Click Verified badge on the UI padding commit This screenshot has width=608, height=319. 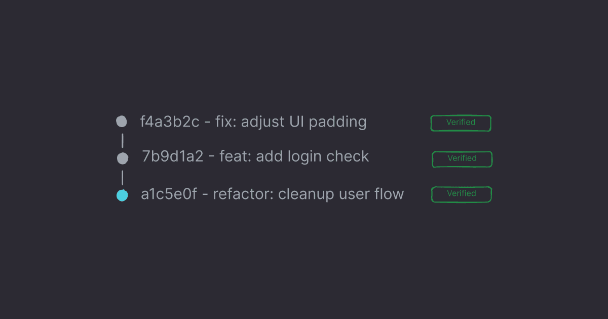tap(461, 123)
